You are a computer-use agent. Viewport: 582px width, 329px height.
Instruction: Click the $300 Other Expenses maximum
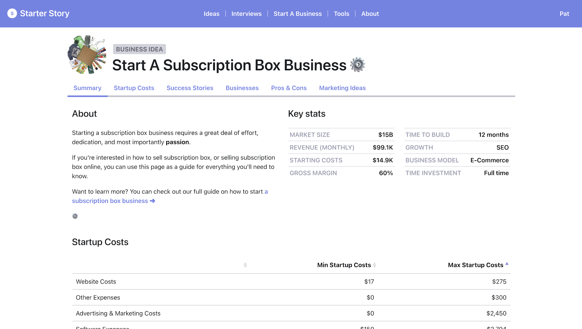[x=499, y=297]
